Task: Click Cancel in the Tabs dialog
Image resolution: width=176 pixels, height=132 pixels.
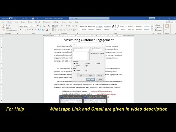Action: tap(100, 79)
